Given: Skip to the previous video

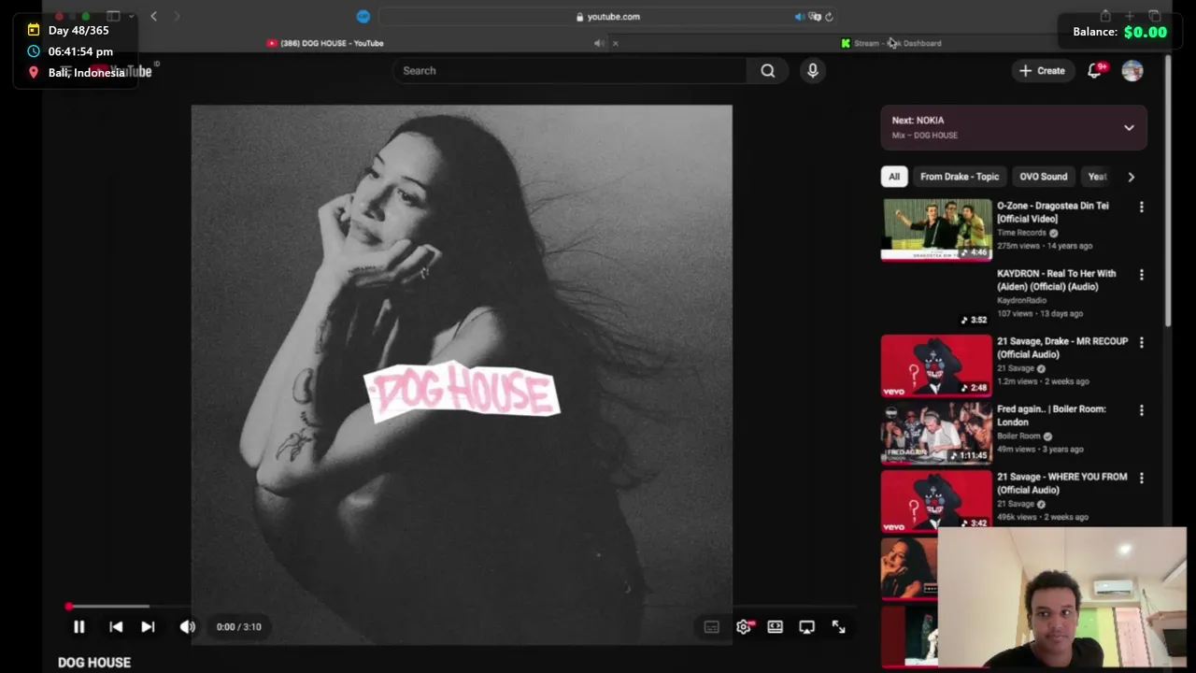Looking at the screenshot, I should (x=116, y=627).
